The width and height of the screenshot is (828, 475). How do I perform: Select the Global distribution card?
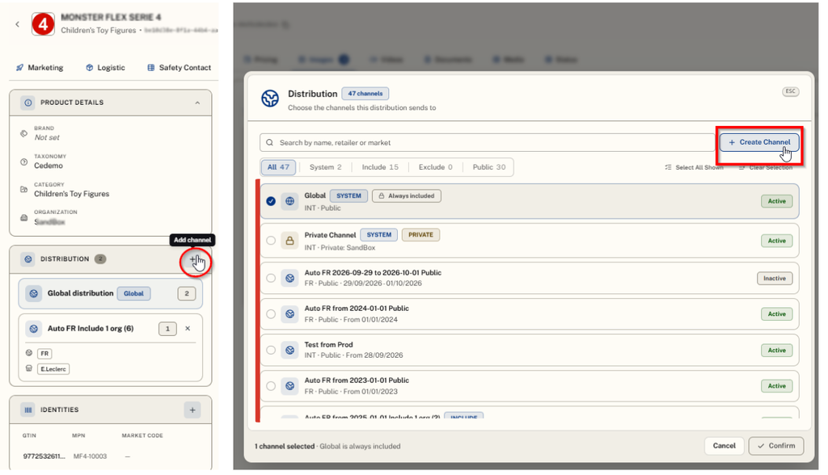[110, 293]
